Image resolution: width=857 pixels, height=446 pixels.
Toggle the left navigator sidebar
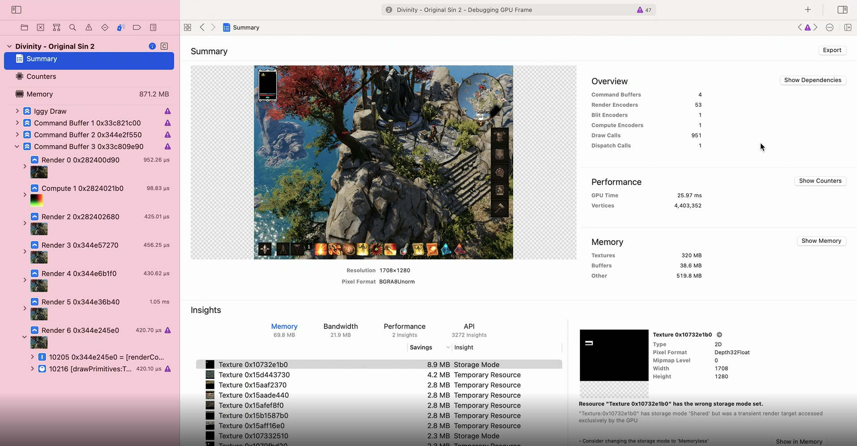pos(16,10)
